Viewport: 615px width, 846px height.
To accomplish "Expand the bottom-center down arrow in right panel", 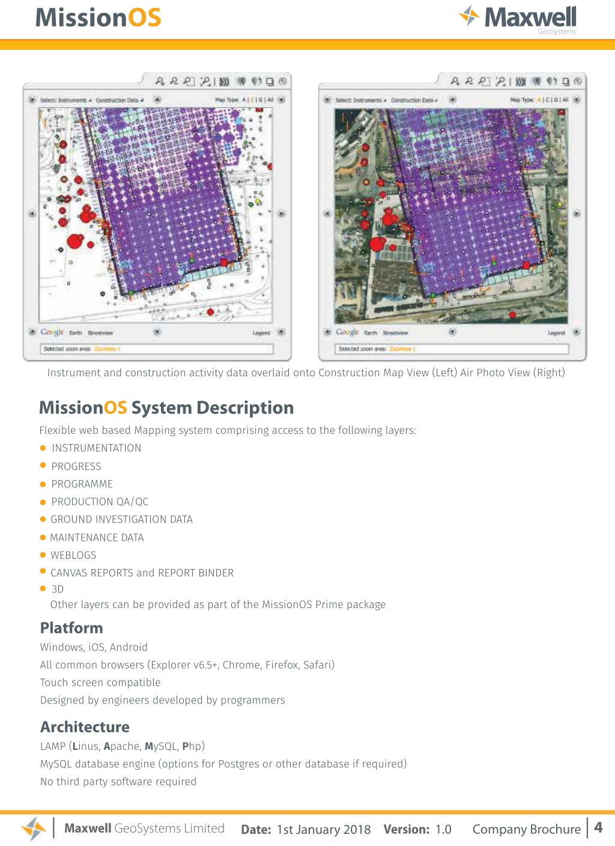I will click(x=453, y=332).
